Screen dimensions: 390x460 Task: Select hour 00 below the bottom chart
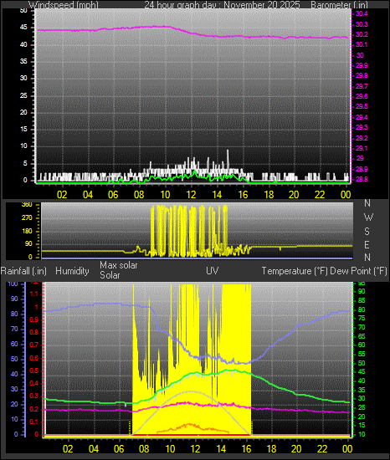click(347, 449)
